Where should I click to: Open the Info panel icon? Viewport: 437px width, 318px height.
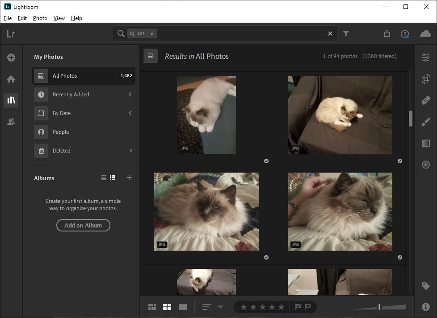click(425, 306)
